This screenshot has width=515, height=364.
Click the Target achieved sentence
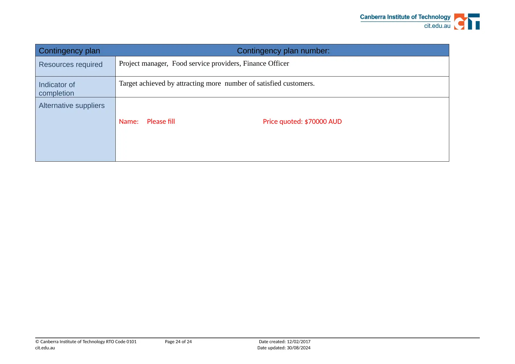(x=217, y=84)
